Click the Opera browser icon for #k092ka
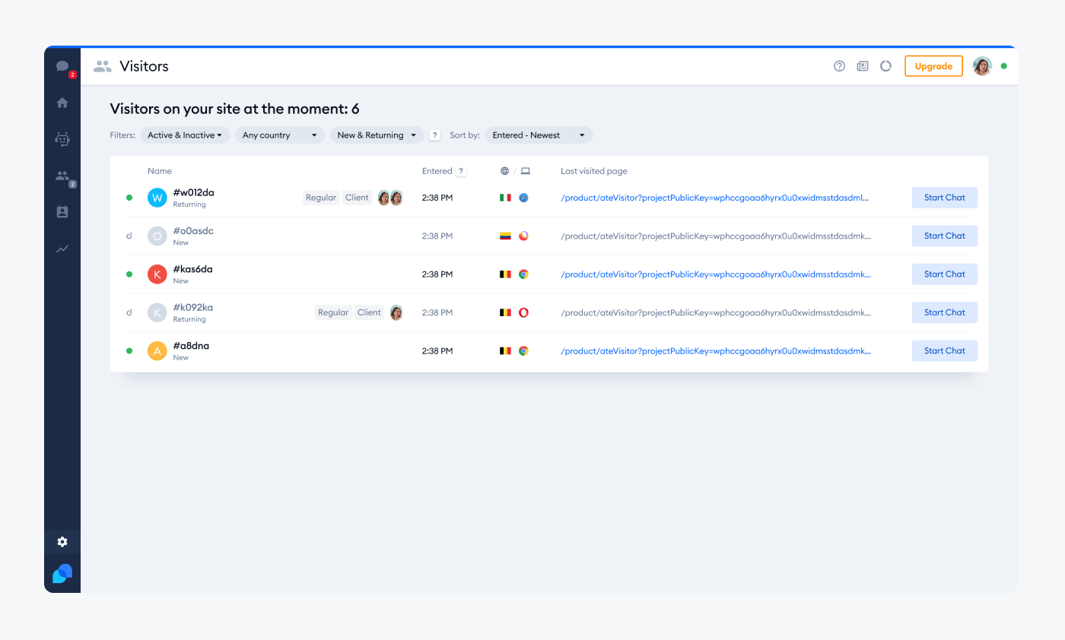Screen dimensions: 1065x640 523,312
